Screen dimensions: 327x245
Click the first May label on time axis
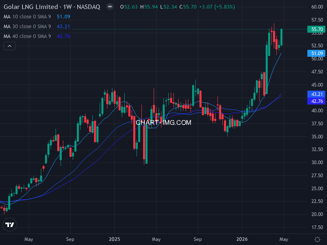(x=29, y=239)
